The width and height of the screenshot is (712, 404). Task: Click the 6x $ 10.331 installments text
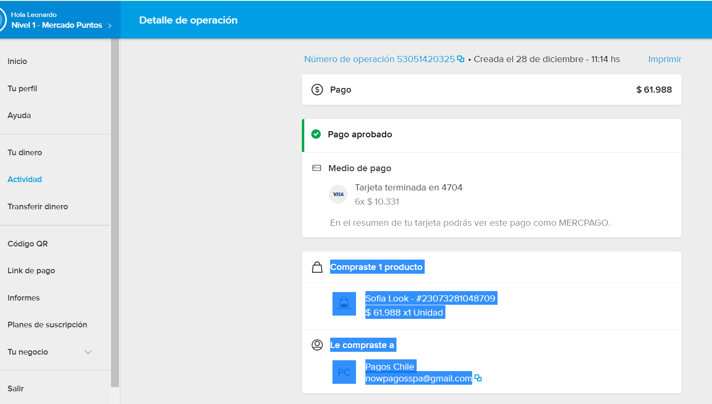pyautogui.click(x=377, y=201)
